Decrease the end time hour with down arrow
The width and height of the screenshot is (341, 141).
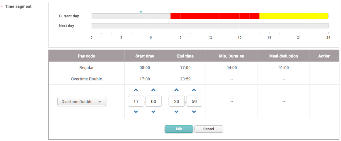[177, 112]
